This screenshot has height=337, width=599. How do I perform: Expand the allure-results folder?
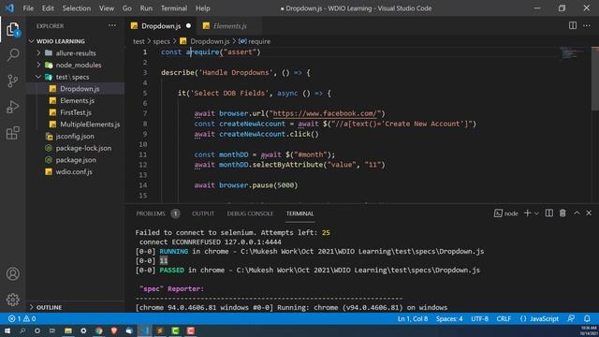click(75, 53)
